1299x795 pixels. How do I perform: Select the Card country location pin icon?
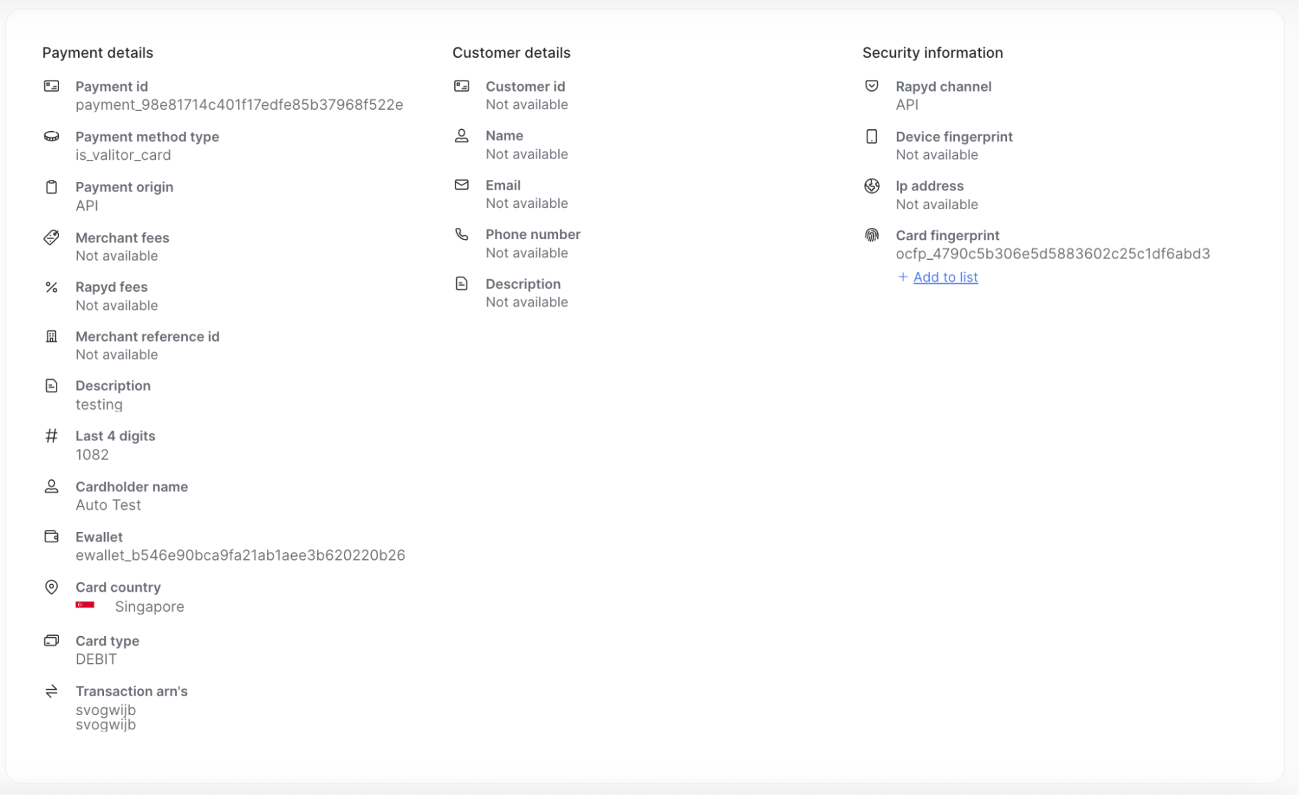[x=52, y=587]
